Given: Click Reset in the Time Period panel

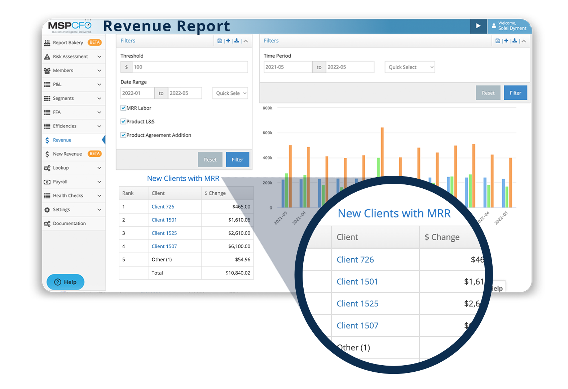Looking at the screenshot, I should coord(488,93).
